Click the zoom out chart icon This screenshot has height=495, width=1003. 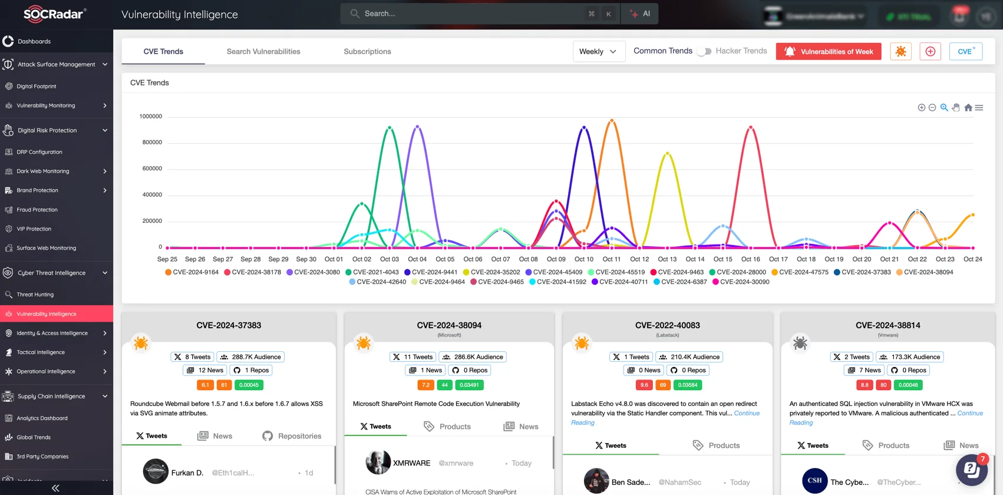pos(932,108)
